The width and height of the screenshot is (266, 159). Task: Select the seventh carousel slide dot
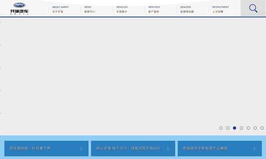coord(262,128)
